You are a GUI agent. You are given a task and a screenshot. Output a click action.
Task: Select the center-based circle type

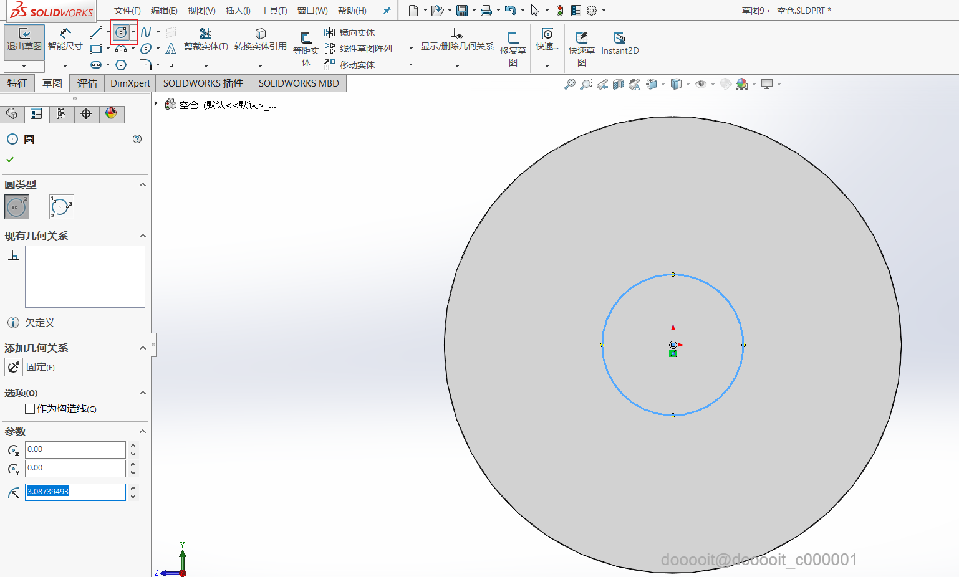coord(17,207)
